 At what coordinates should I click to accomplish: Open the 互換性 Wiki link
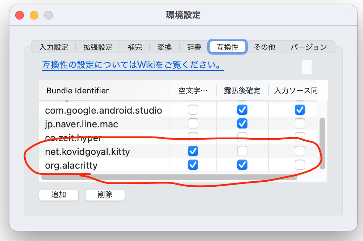133,65
